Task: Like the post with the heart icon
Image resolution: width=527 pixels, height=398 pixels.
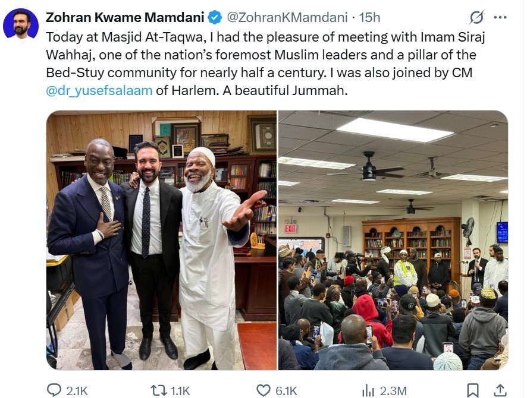Action: [x=263, y=391]
